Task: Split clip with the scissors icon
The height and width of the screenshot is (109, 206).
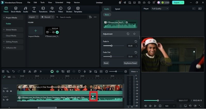Action: [x=30, y=71]
